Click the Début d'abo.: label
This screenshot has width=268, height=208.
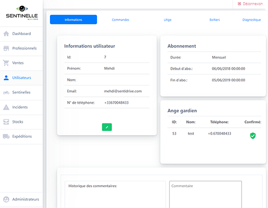point(181,69)
